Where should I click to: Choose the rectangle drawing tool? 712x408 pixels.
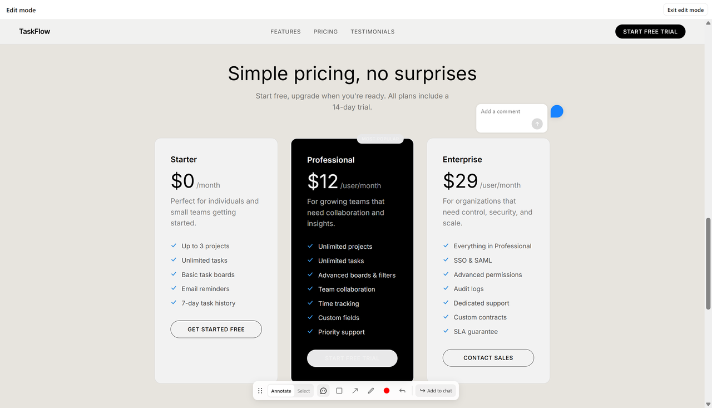pyautogui.click(x=339, y=391)
